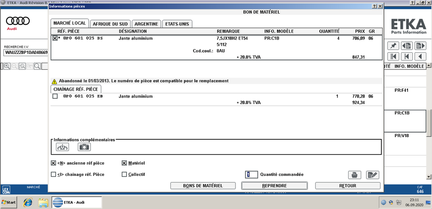Jump to first main group double-bar arrow icon
Image resolution: width=432 pixels, height=209 pixels.
pos(393,56)
